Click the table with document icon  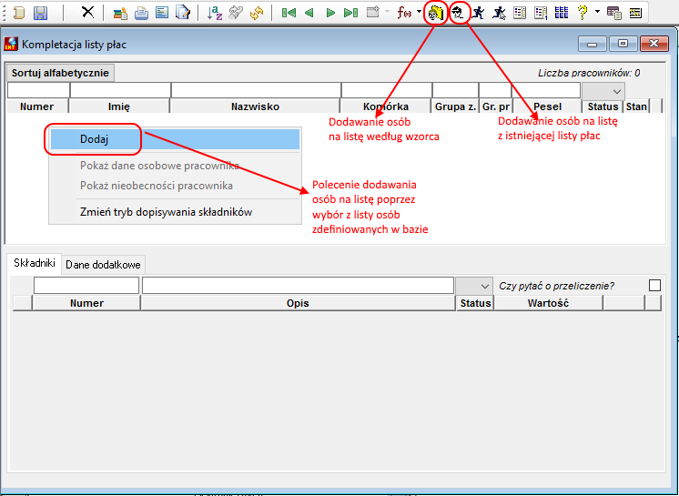(x=614, y=13)
